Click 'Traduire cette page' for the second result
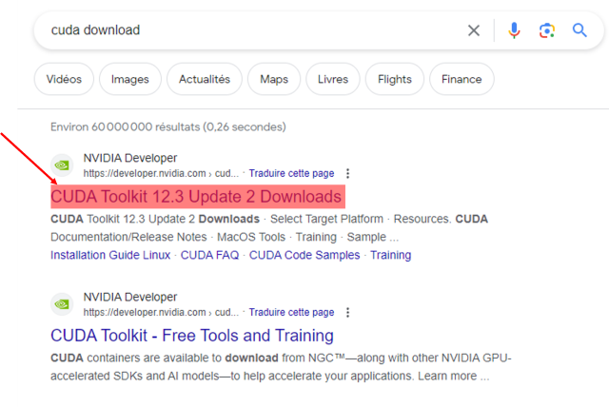609x407 pixels. [x=291, y=312]
